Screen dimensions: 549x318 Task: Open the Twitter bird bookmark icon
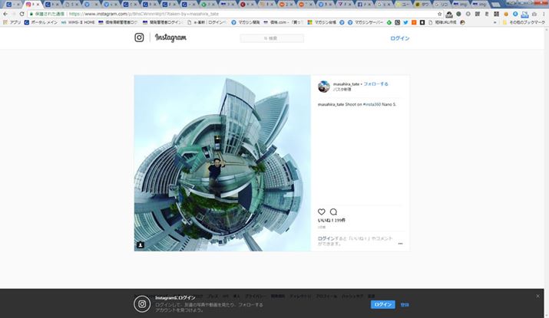tap(405, 22)
